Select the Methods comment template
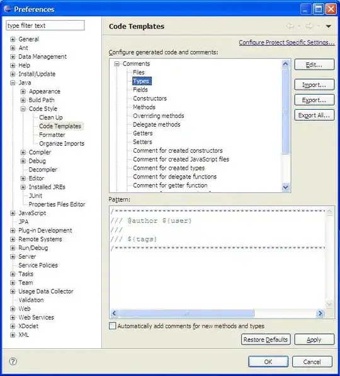The height and width of the screenshot is (376, 340). (x=144, y=107)
